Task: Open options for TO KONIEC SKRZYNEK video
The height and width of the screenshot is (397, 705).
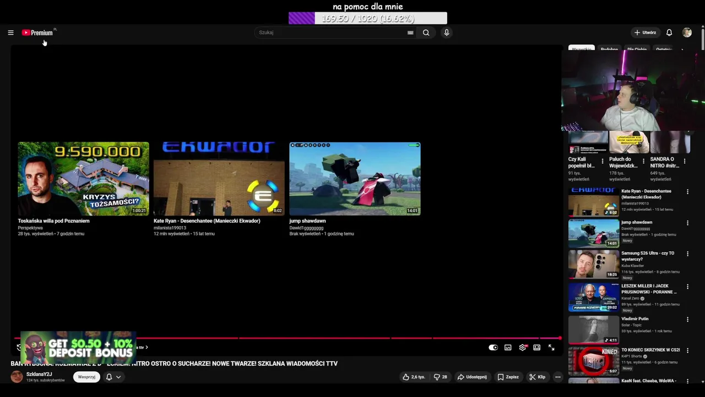Action: tap(687, 351)
